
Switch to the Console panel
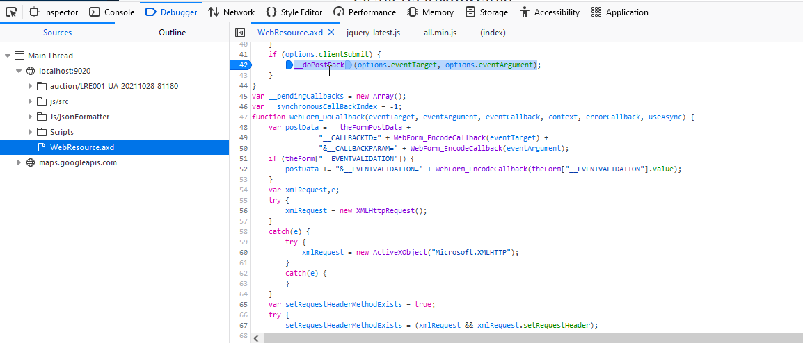111,12
